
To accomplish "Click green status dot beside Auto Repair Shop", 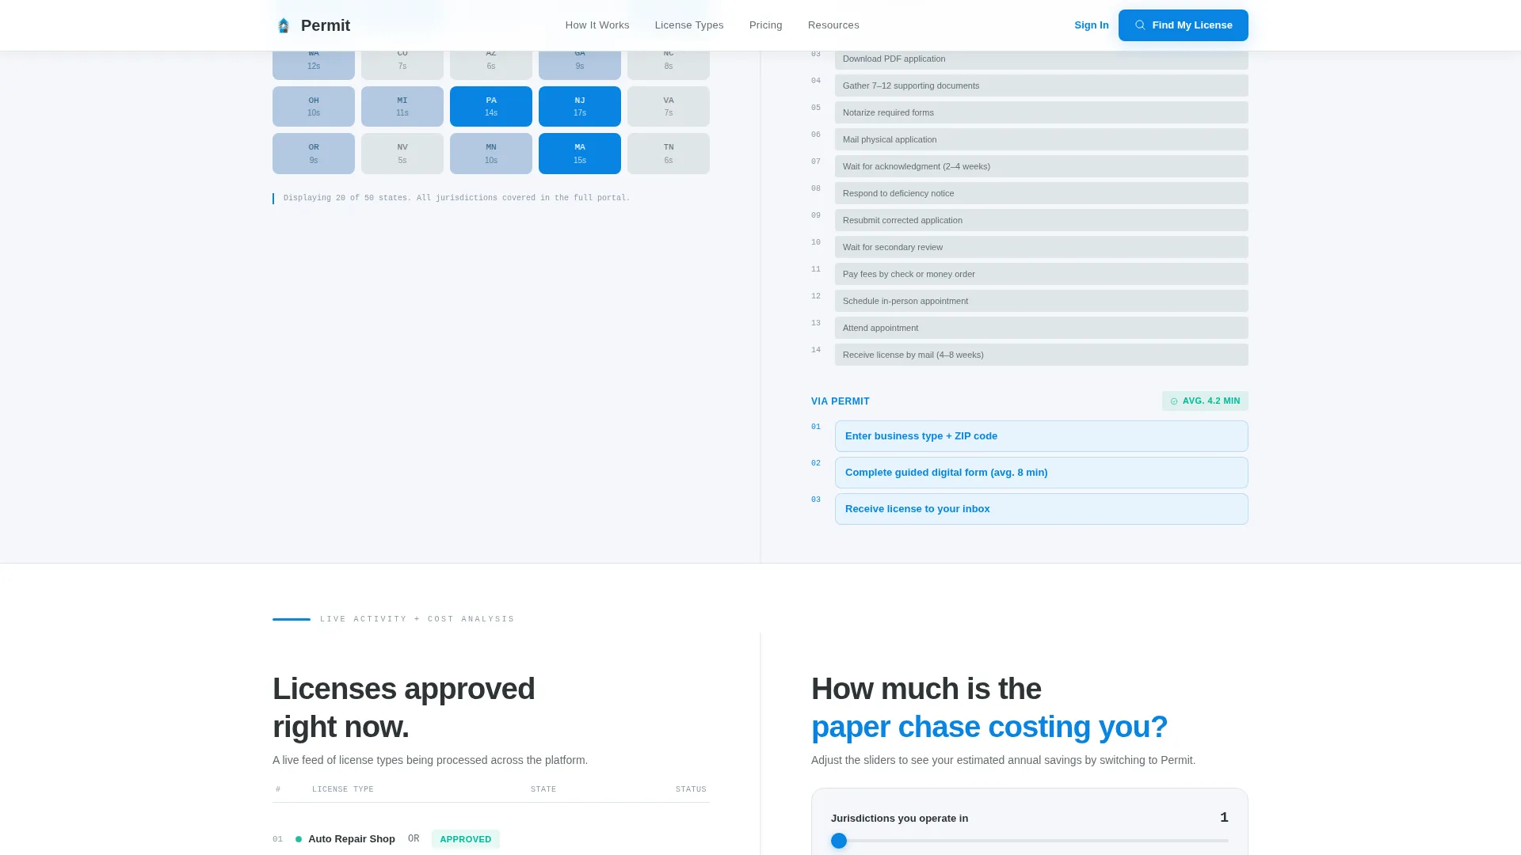I will 299,839.
